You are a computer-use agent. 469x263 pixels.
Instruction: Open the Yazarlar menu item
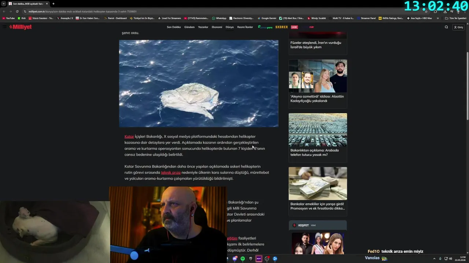(x=203, y=27)
